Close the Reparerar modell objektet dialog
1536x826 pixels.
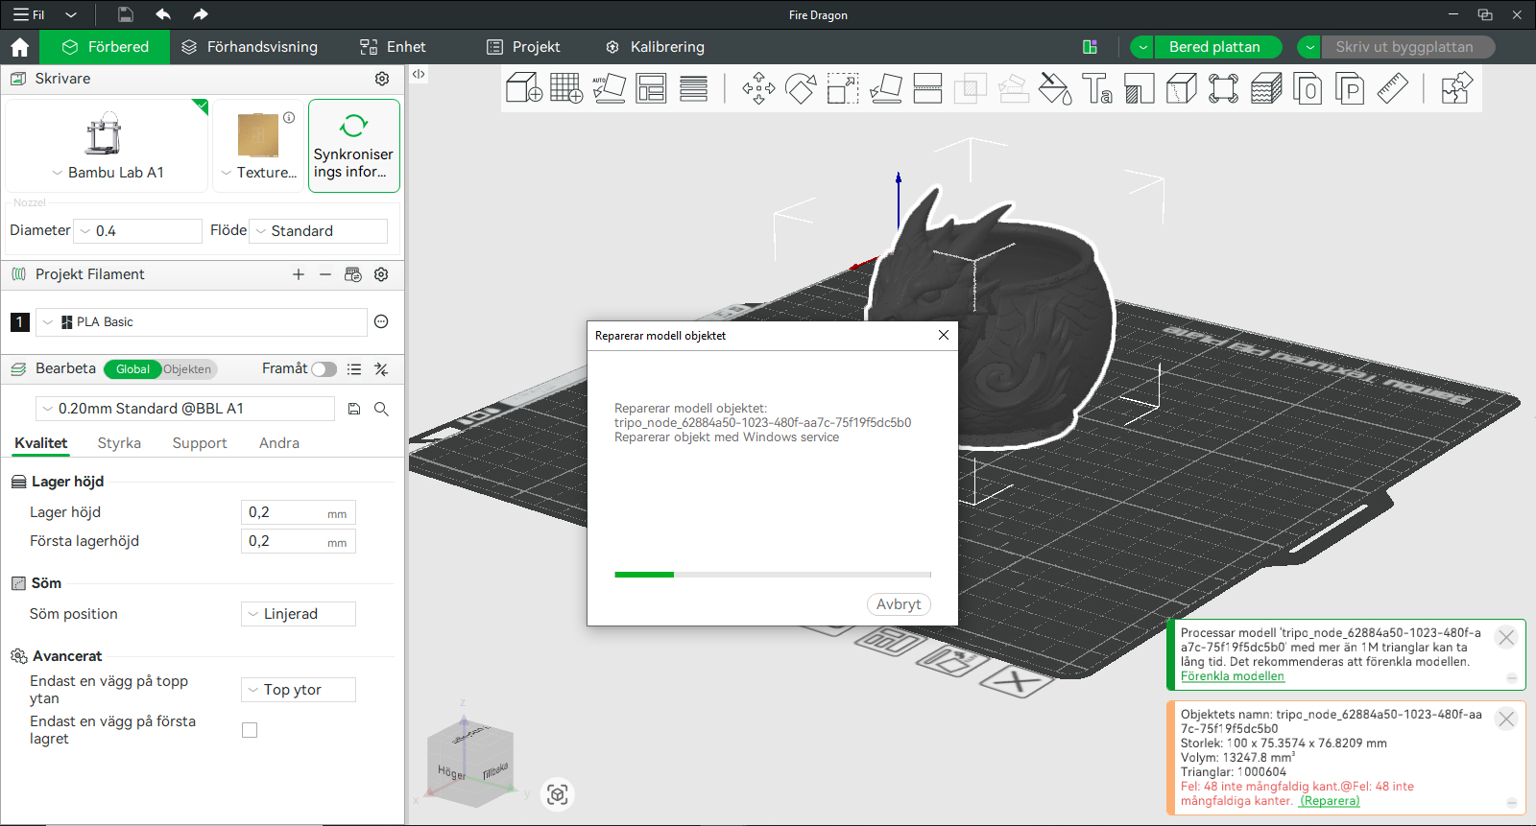tap(944, 335)
